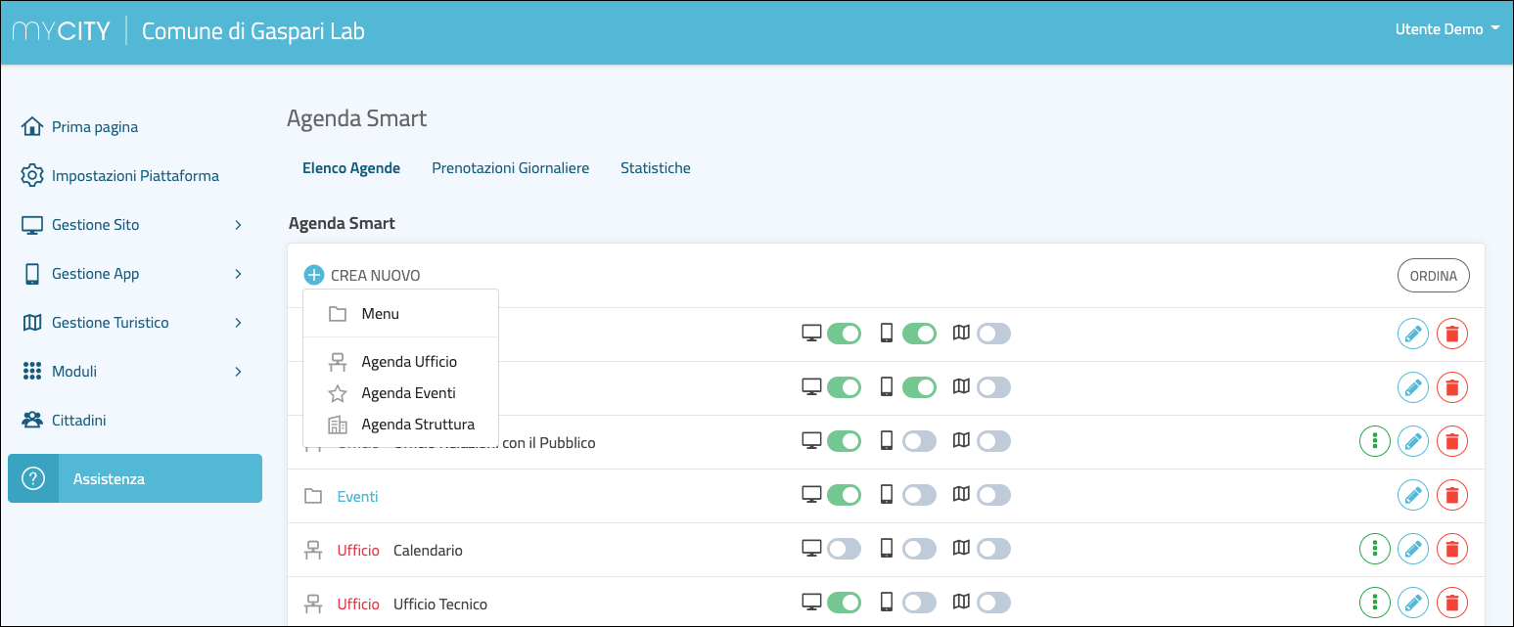Click the blue plus icon beside CREA NUOVO
The height and width of the screenshot is (627, 1514).
(x=313, y=276)
